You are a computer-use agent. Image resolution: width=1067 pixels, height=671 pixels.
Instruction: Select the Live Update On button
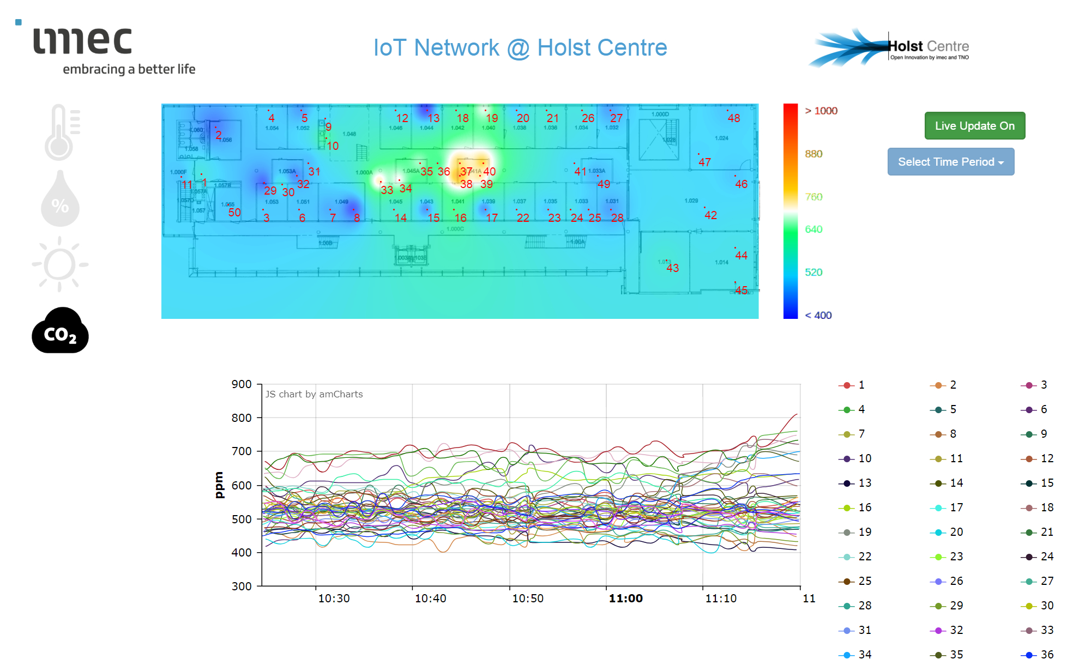pos(974,126)
